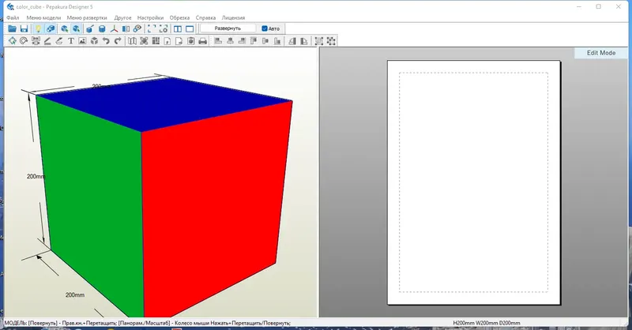Click the align left edges icon

coord(218,41)
